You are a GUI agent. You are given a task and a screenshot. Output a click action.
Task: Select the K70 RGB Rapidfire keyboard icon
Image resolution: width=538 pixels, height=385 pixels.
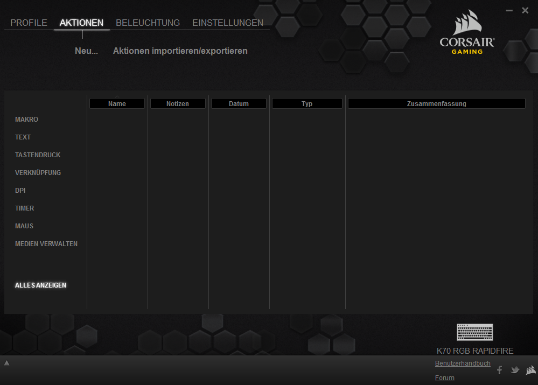(474, 332)
